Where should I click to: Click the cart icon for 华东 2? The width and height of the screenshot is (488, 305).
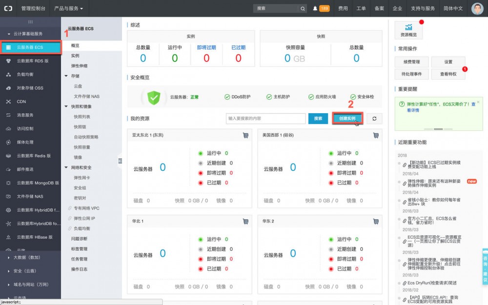click(x=376, y=221)
